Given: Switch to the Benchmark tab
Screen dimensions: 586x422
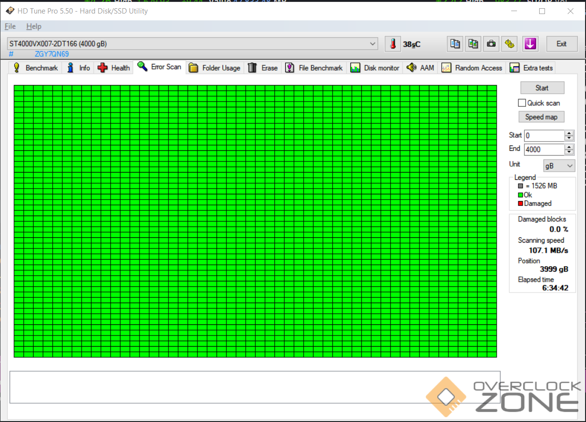Looking at the screenshot, I should [x=36, y=68].
